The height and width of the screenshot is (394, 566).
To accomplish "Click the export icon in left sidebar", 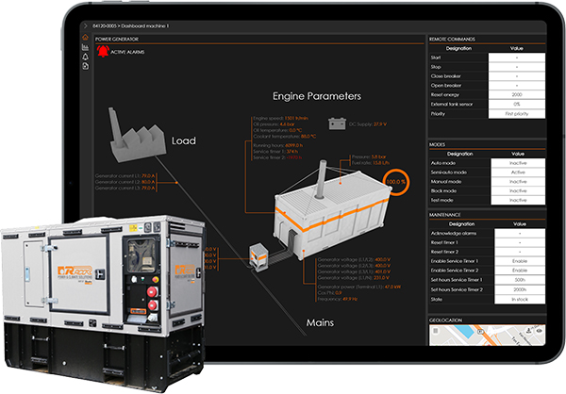I will tap(85, 66).
